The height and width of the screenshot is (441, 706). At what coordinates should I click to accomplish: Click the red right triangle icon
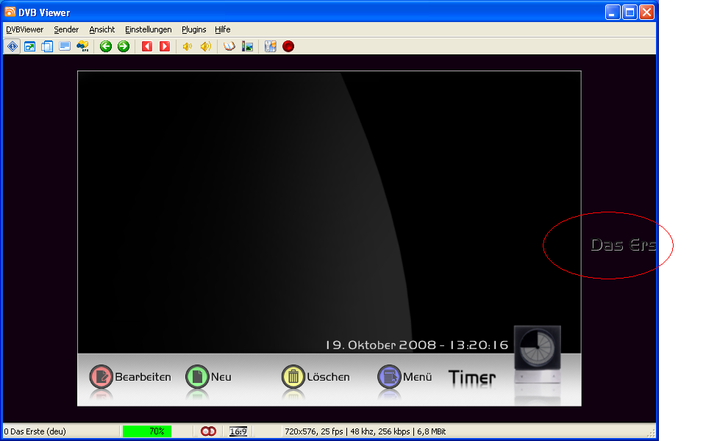click(x=165, y=46)
